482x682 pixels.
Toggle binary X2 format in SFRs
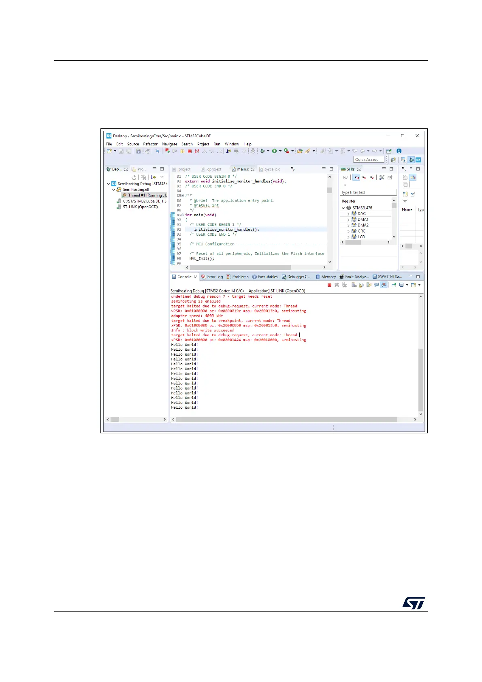(x=372, y=177)
